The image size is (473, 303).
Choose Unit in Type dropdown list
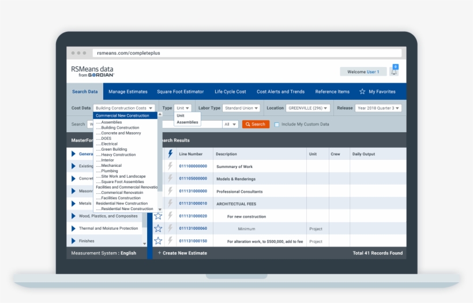point(181,115)
